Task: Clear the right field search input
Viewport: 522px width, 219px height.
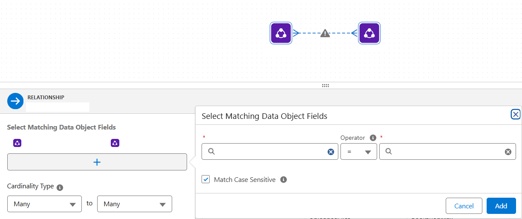Action: (508, 152)
